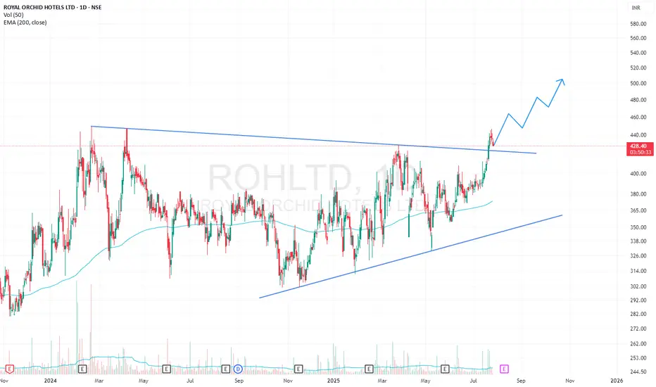Image resolution: width=656 pixels, height=387 pixels.
Task: Click the 2025 label on the time axis
Action: [x=334, y=381]
